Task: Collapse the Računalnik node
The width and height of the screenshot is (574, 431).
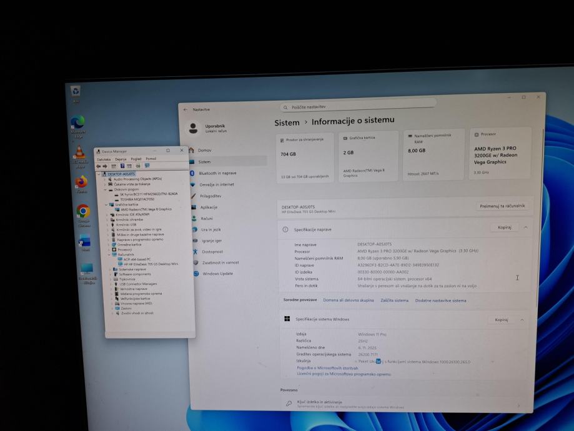Action: click(x=109, y=254)
